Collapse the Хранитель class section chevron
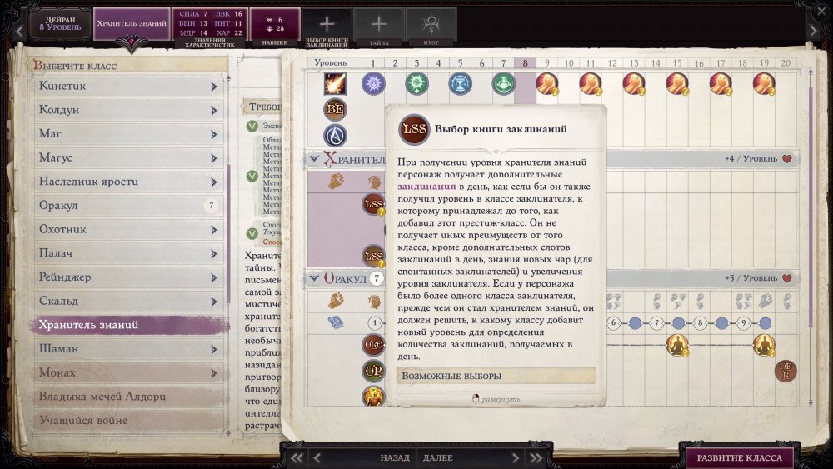Screen dimensions: 833x469 click(313, 159)
